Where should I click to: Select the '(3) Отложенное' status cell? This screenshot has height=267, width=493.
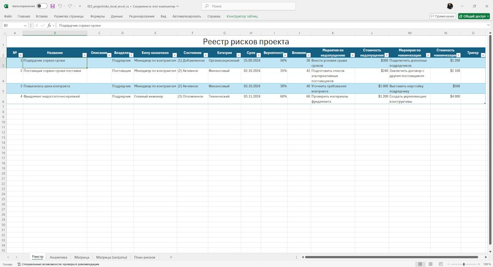(193, 99)
